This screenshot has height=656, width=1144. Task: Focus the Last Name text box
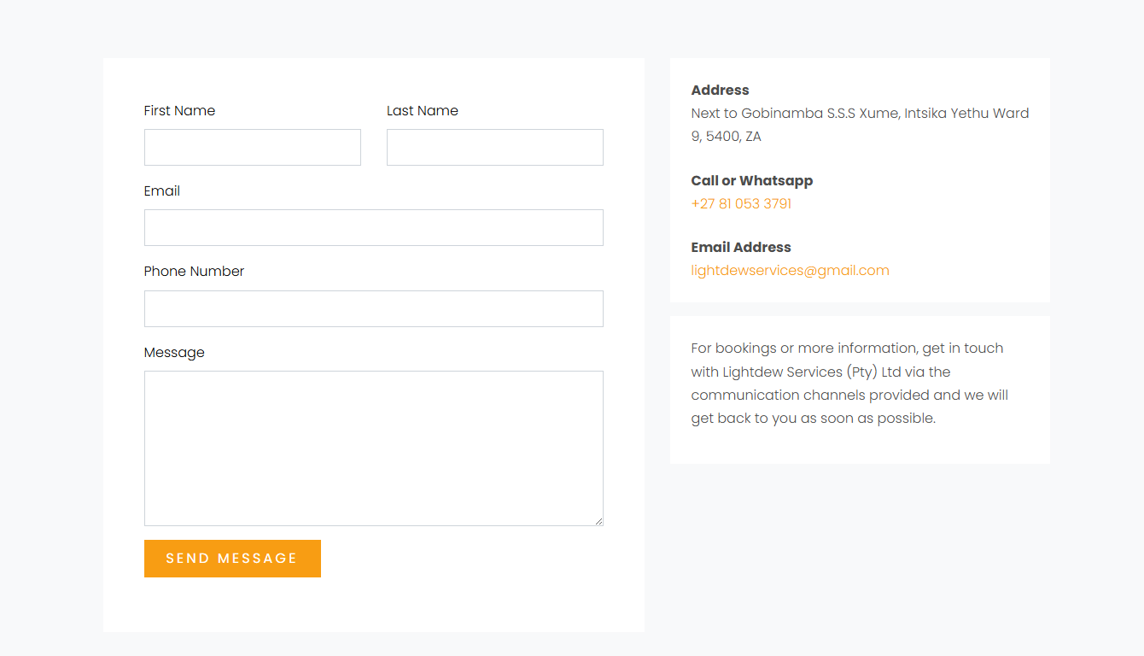click(x=494, y=147)
